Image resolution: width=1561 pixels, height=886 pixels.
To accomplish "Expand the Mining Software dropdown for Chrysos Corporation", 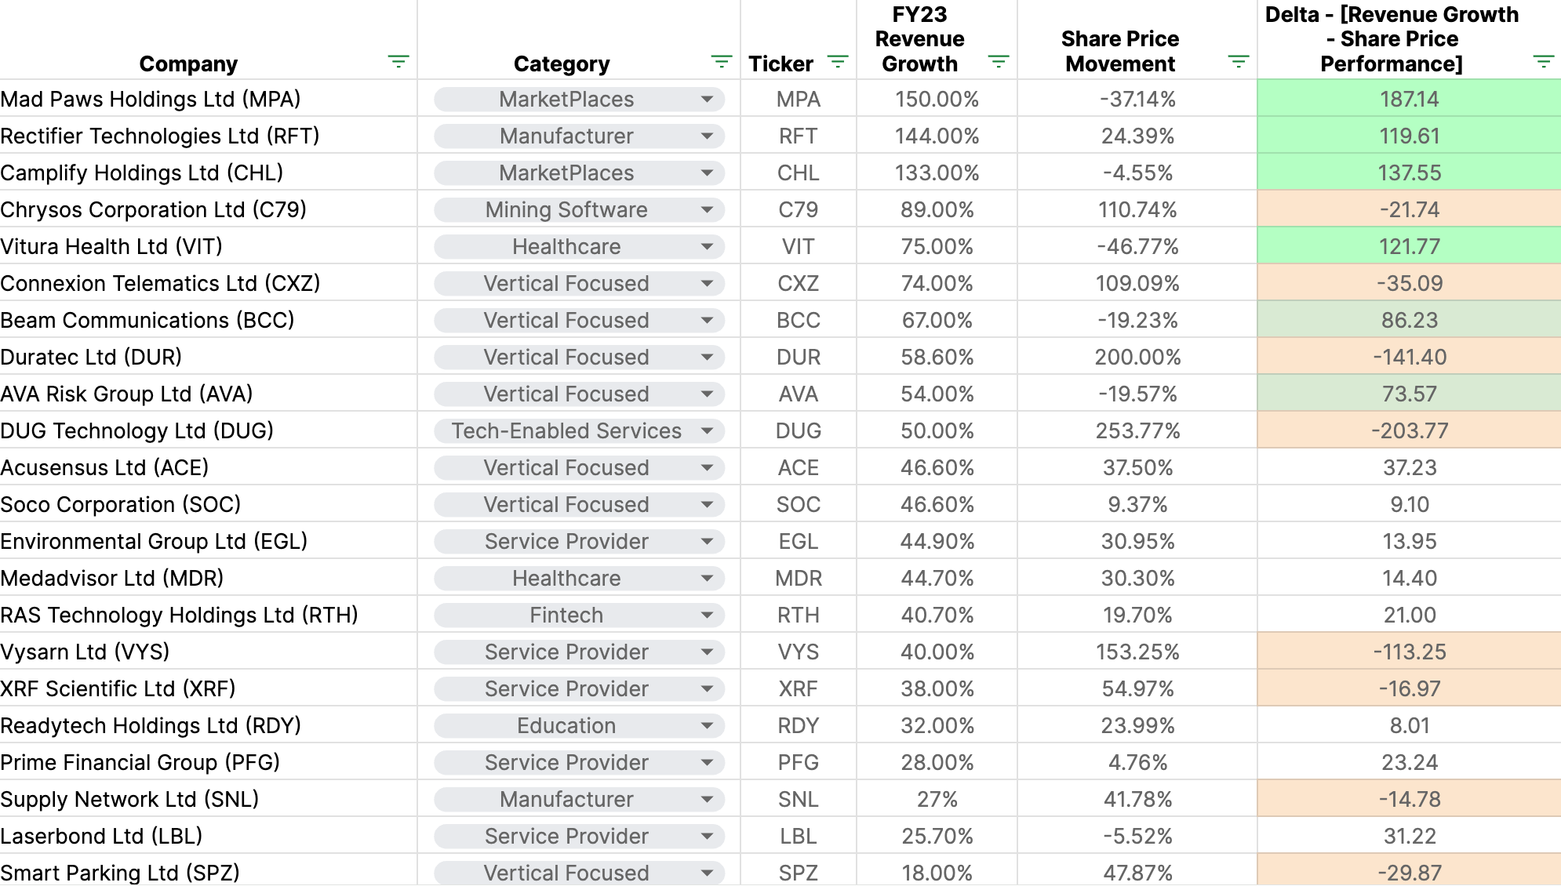I will pos(708,209).
